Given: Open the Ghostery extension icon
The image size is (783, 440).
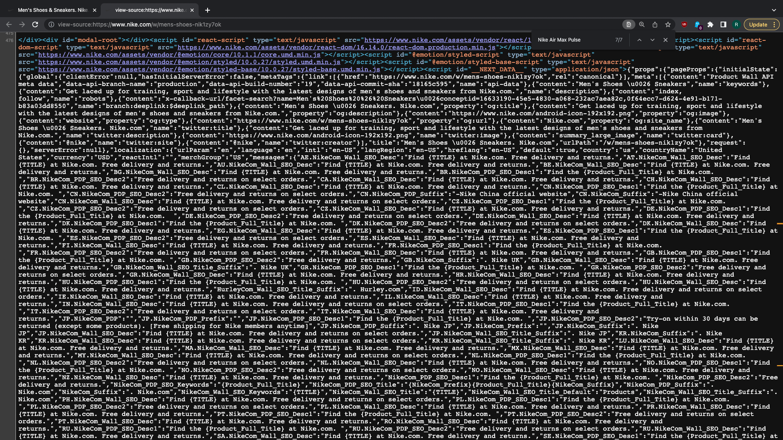Looking at the screenshot, I should coord(698,25).
